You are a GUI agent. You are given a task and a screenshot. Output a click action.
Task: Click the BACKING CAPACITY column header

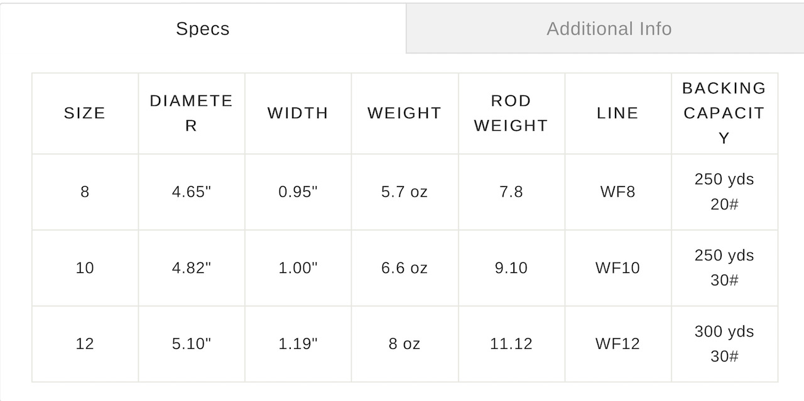click(724, 113)
